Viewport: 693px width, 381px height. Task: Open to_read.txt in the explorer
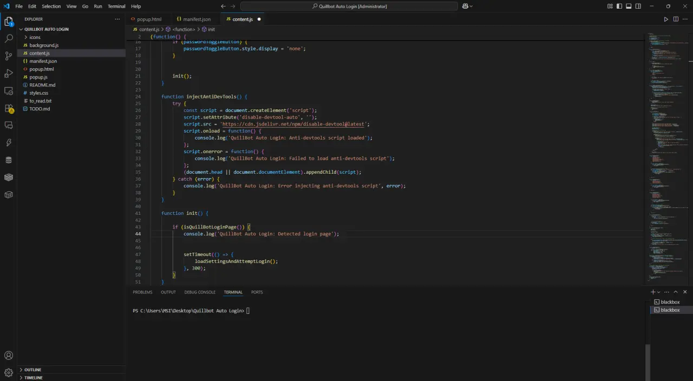(x=71, y=101)
